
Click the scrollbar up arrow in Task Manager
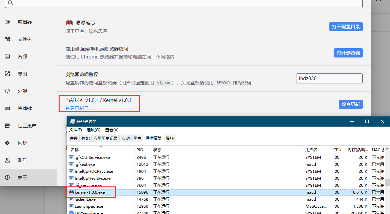pos(387,149)
